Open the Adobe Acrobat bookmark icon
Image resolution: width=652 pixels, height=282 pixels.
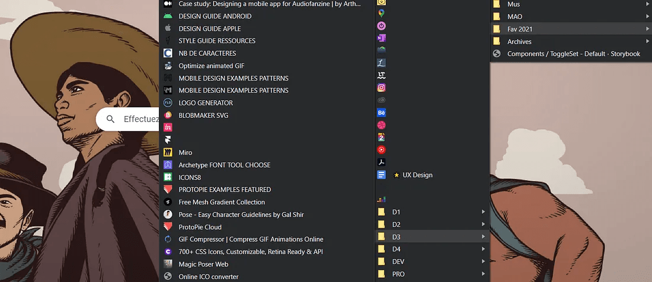tap(381, 162)
